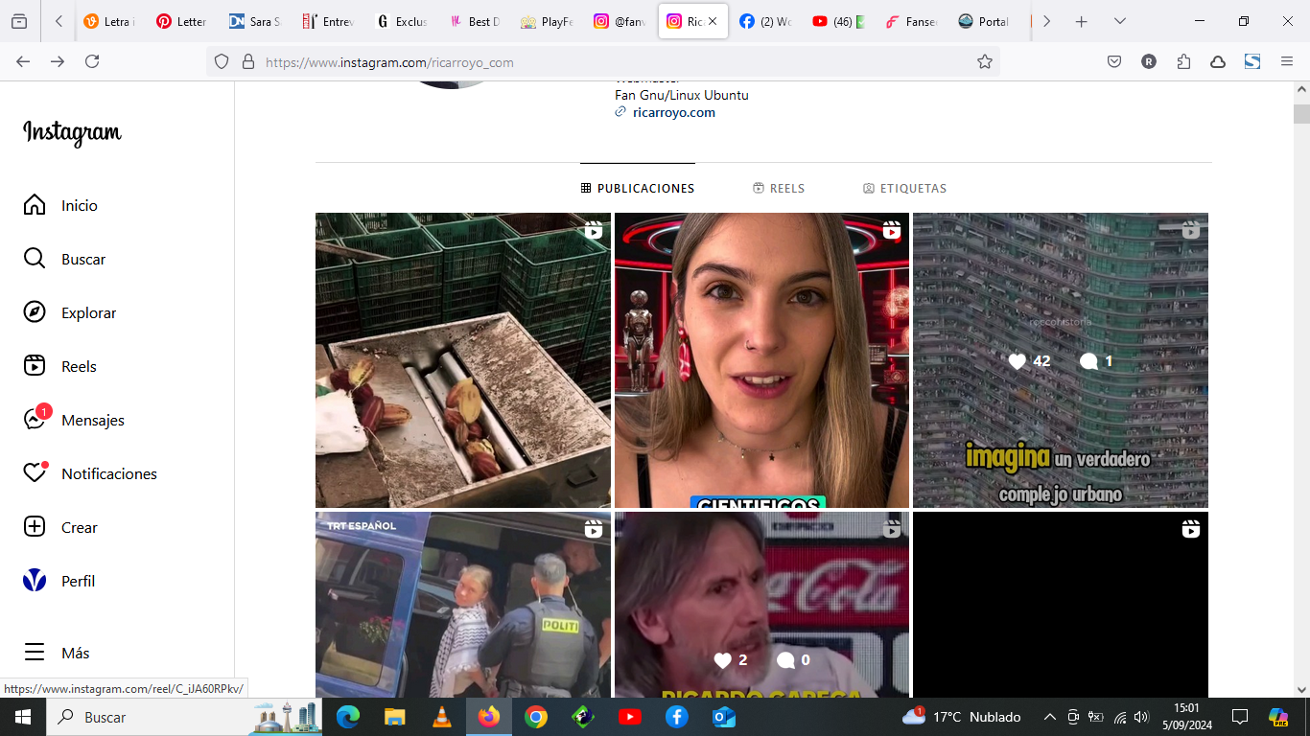The image size is (1310, 736).
Task: Open ricarroyo.com profile link
Action: click(674, 112)
